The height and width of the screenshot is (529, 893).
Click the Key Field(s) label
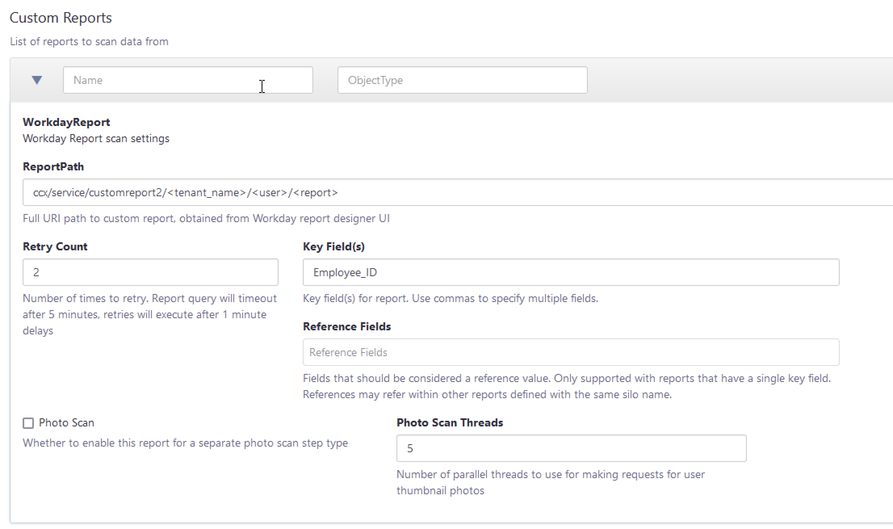[334, 246]
